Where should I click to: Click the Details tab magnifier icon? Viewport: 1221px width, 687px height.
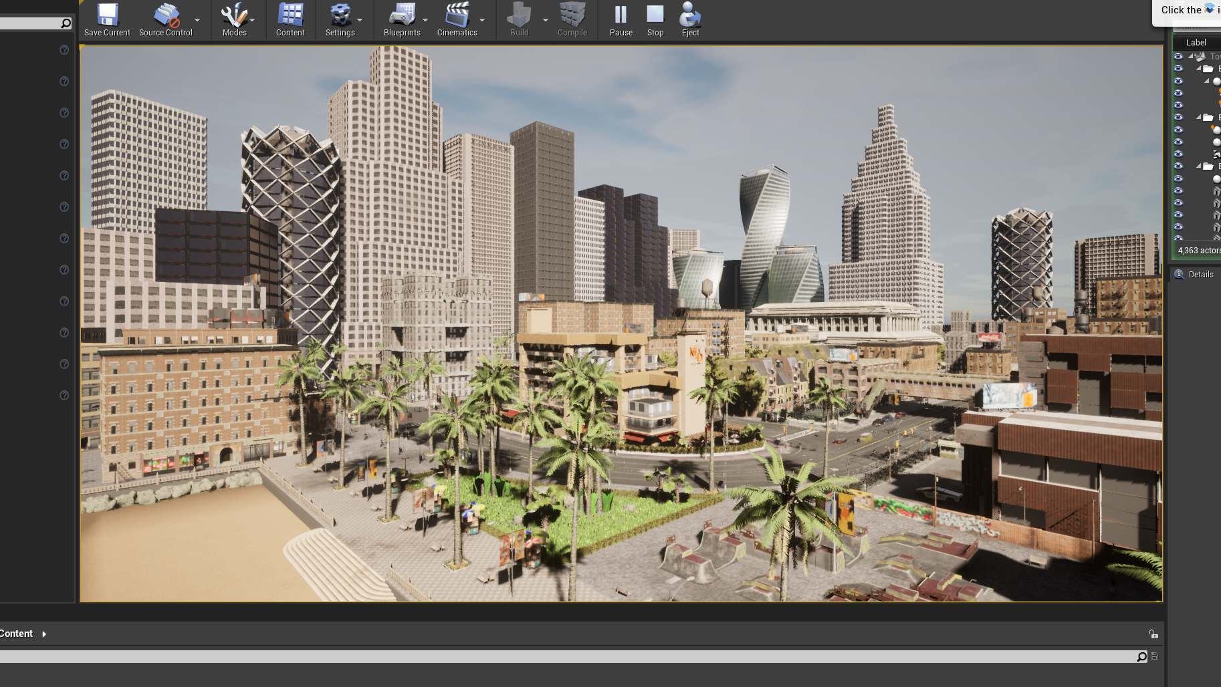click(1179, 274)
